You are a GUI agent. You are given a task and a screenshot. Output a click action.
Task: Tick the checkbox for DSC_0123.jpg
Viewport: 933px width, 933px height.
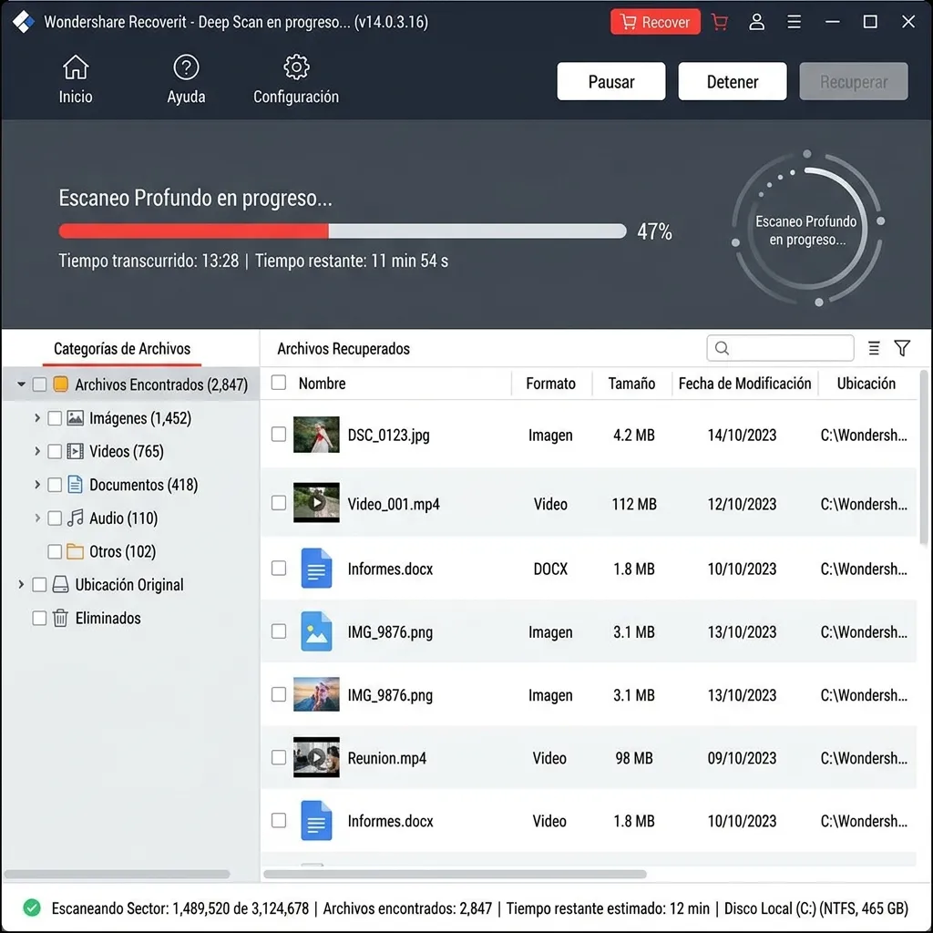pos(279,435)
